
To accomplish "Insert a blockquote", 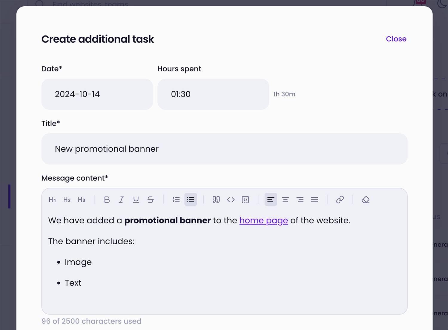I will click(x=216, y=199).
